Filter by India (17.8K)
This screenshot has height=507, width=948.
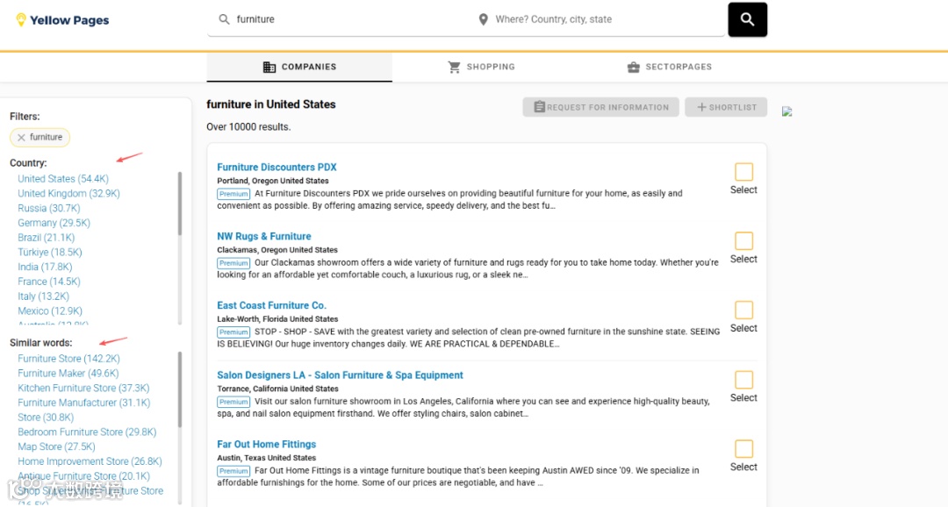coord(45,268)
